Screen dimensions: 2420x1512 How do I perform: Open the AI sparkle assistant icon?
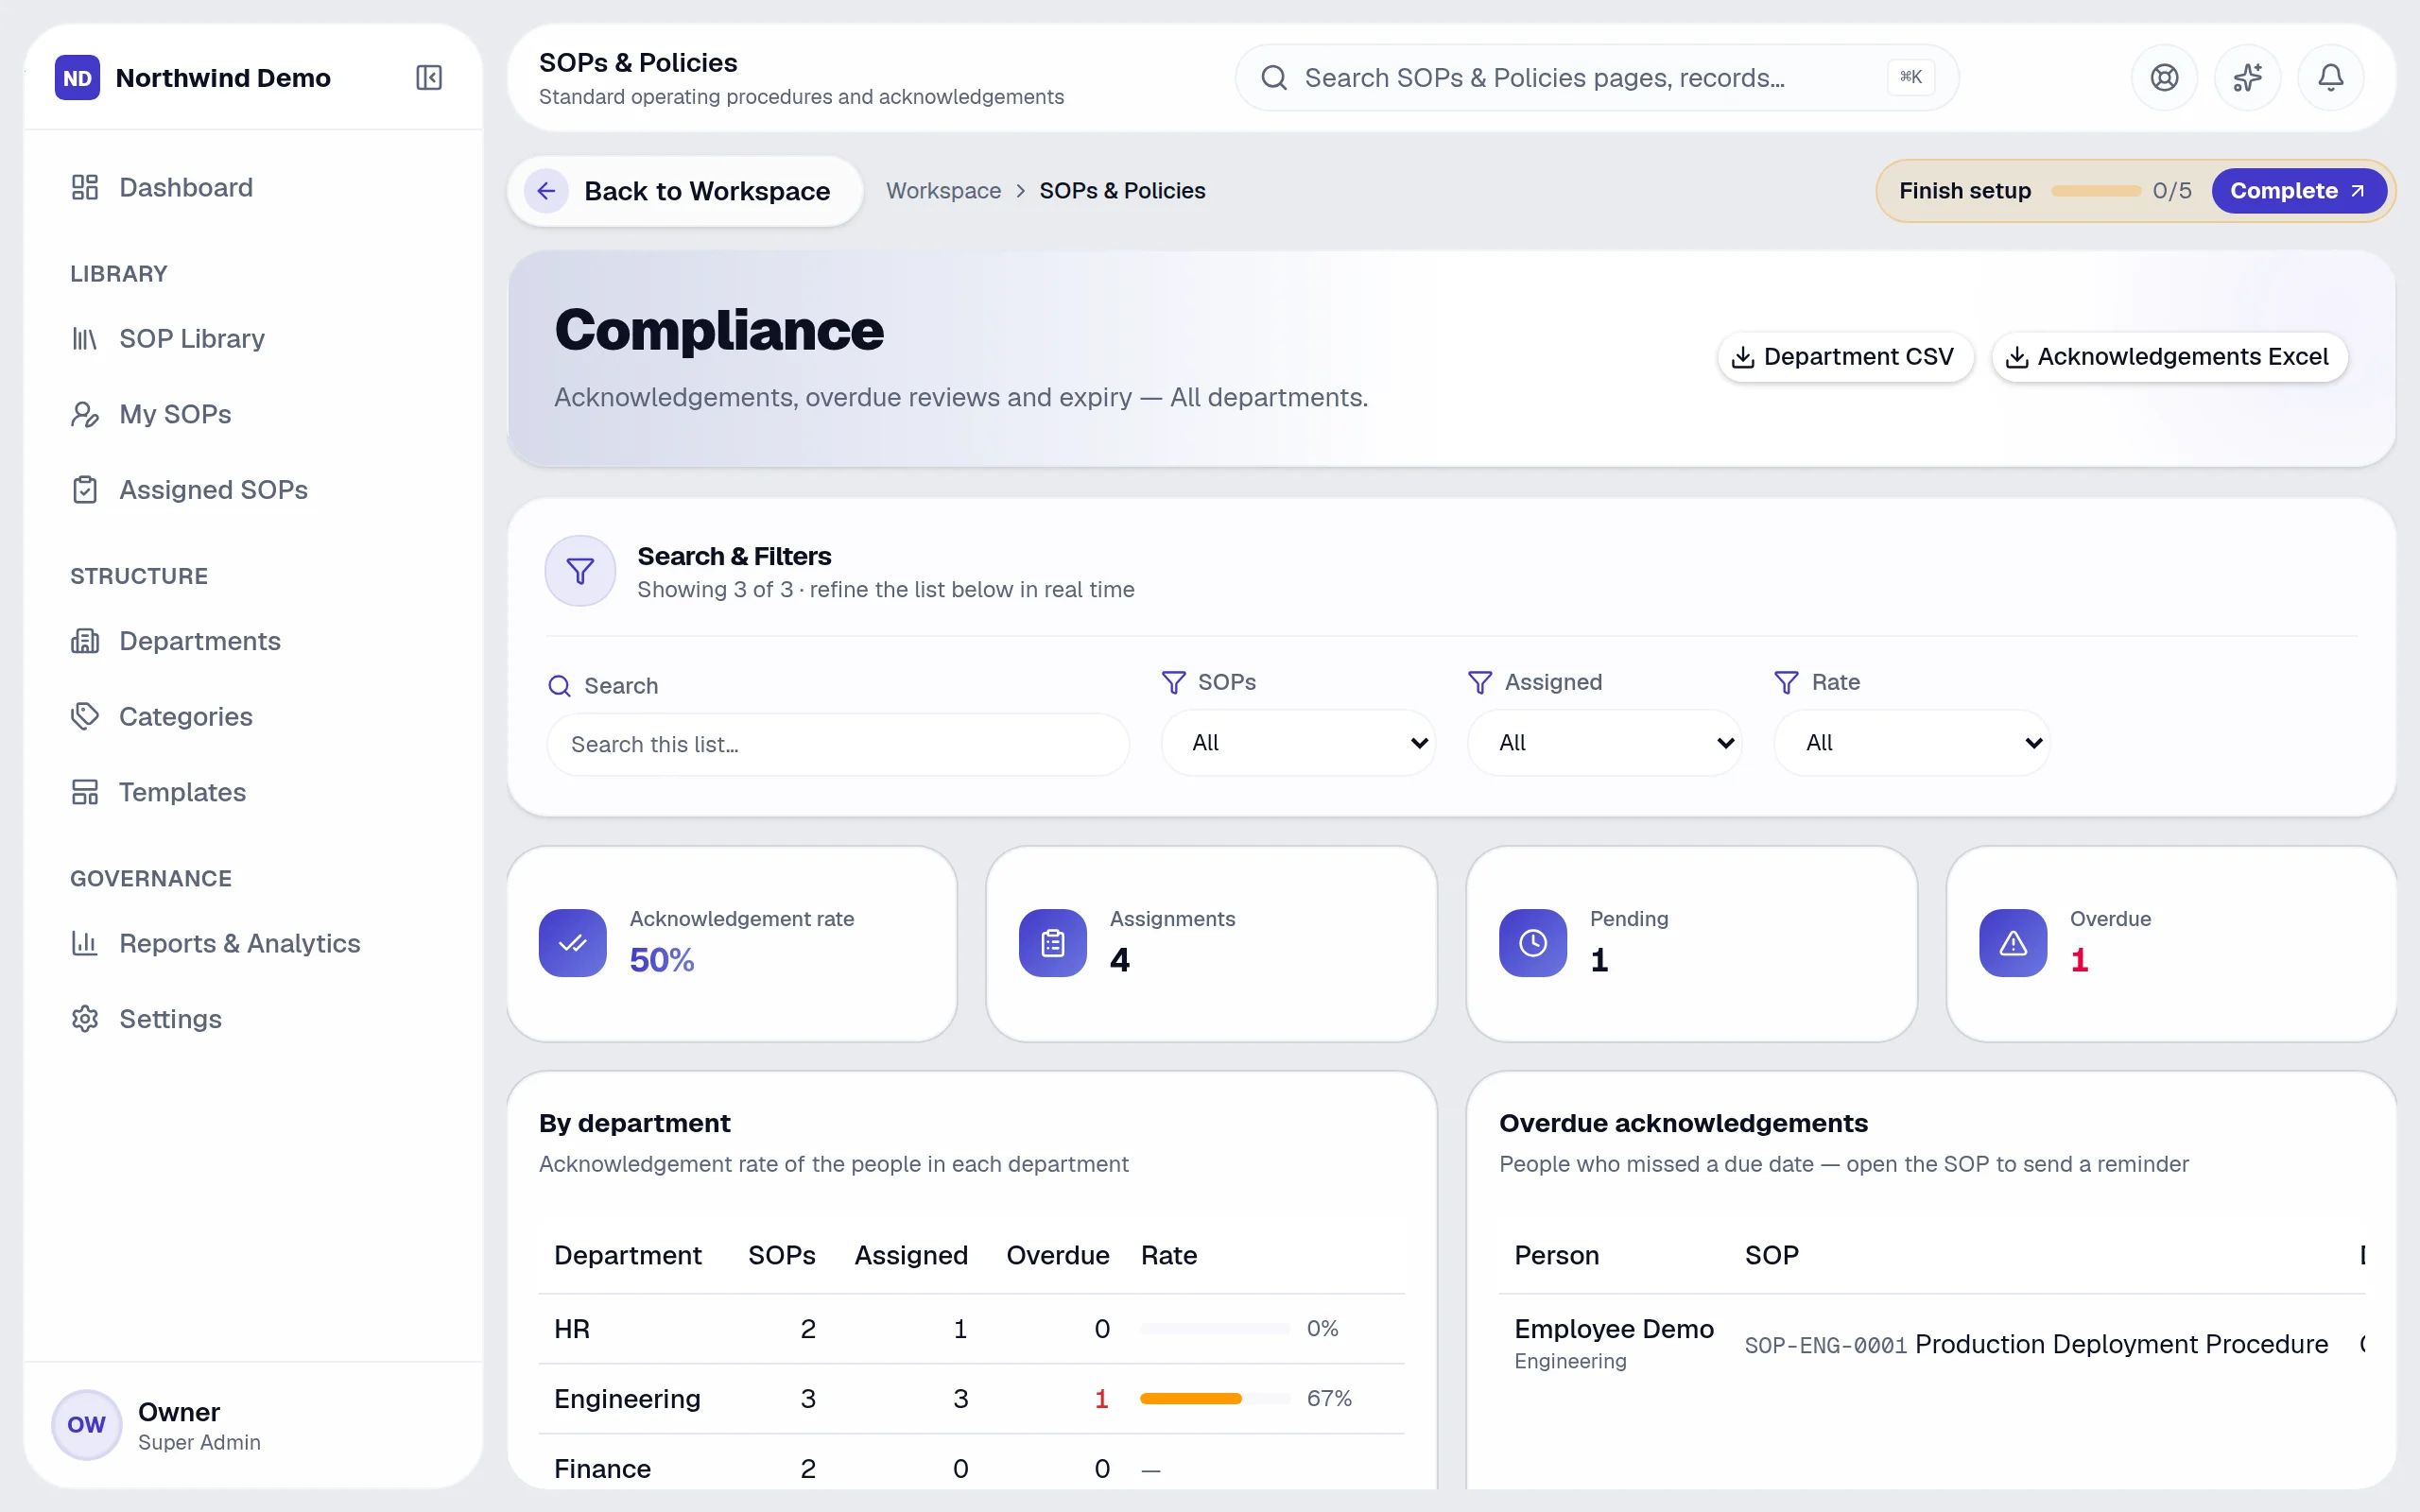point(2247,77)
